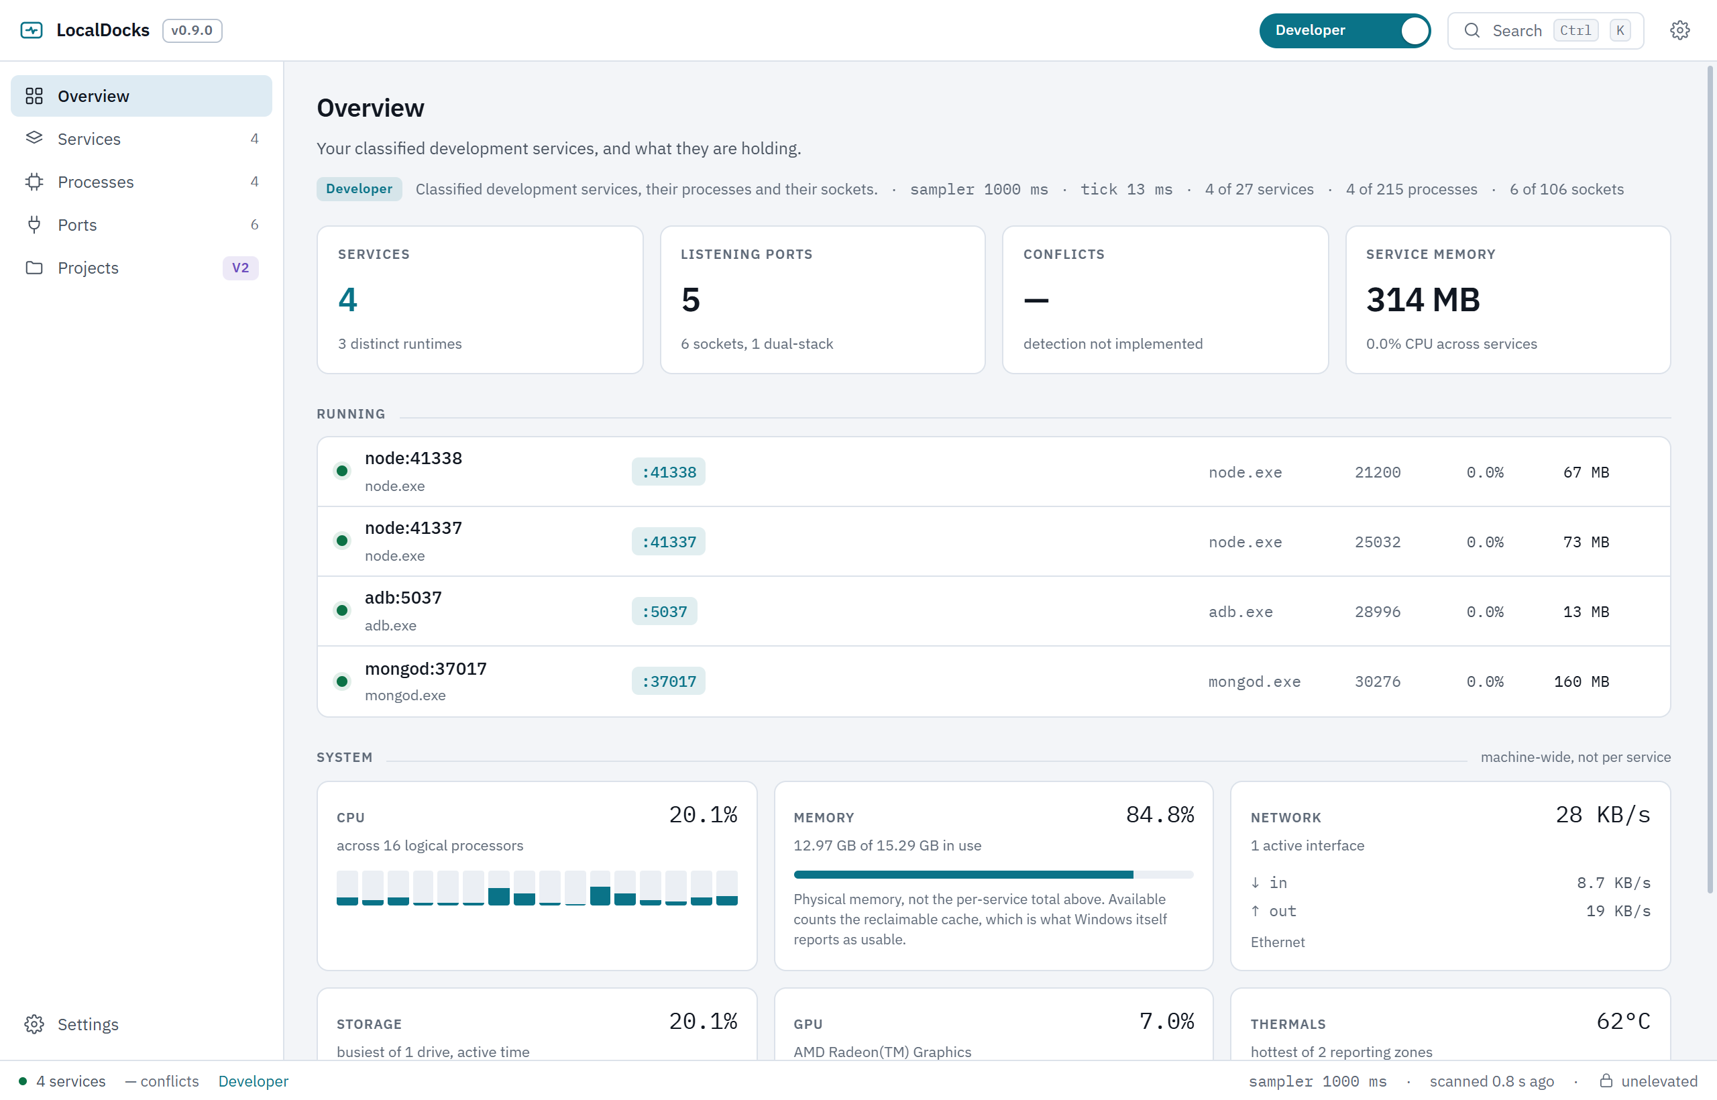Click the :37017 port badge
Image resolution: width=1717 pixels, height=1100 pixels.
pos(668,681)
